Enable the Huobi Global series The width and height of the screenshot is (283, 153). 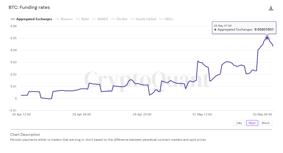[146, 19]
